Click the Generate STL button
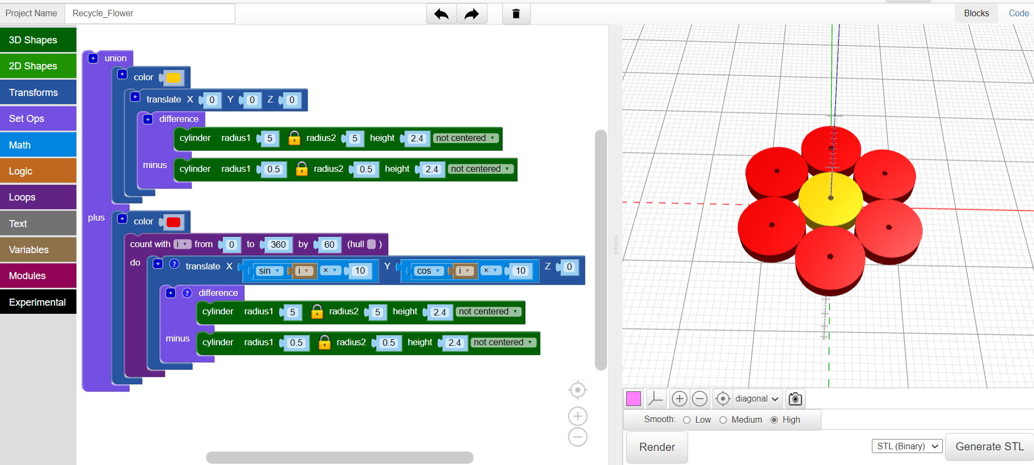Image resolution: width=1034 pixels, height=465 pixels. 990,447
